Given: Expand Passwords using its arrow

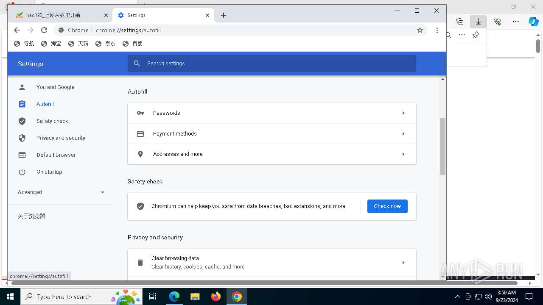Looking at the screenshot, I should pyautogui.click(x=403, y=113).
